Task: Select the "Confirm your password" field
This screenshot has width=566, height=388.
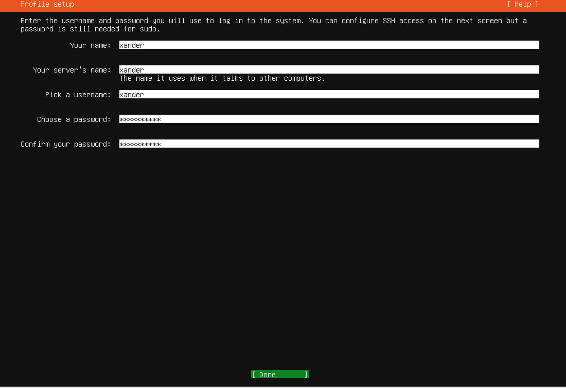Action: (329, 143)
